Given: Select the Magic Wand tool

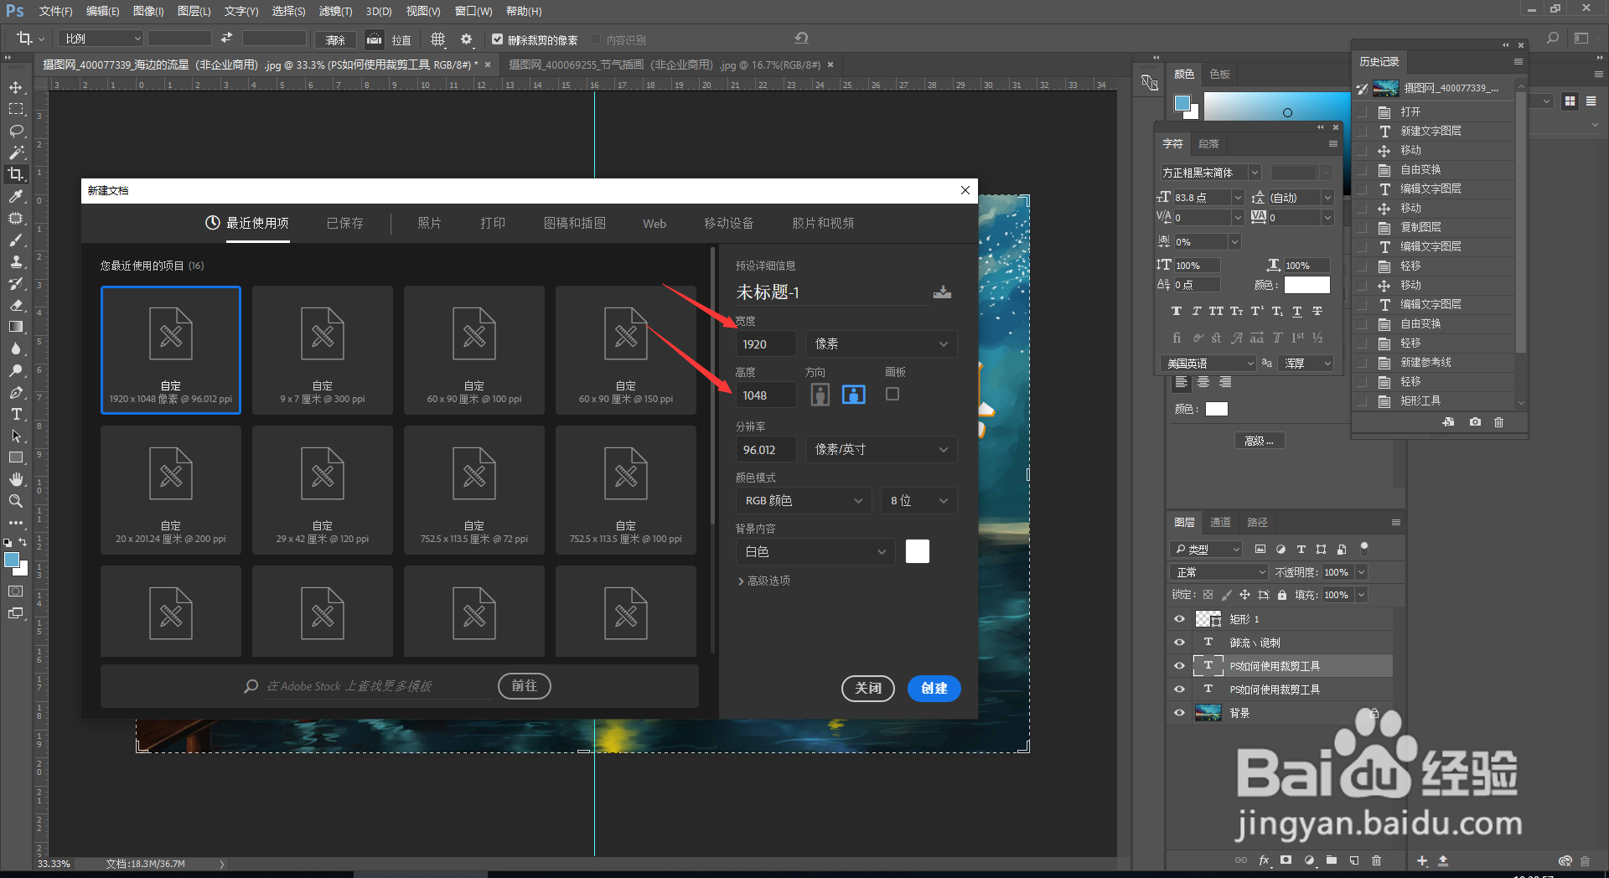Looking at the screenshot, I should (x=16, y=152).
